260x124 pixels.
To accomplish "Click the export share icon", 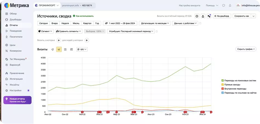I will click(203, 16).
